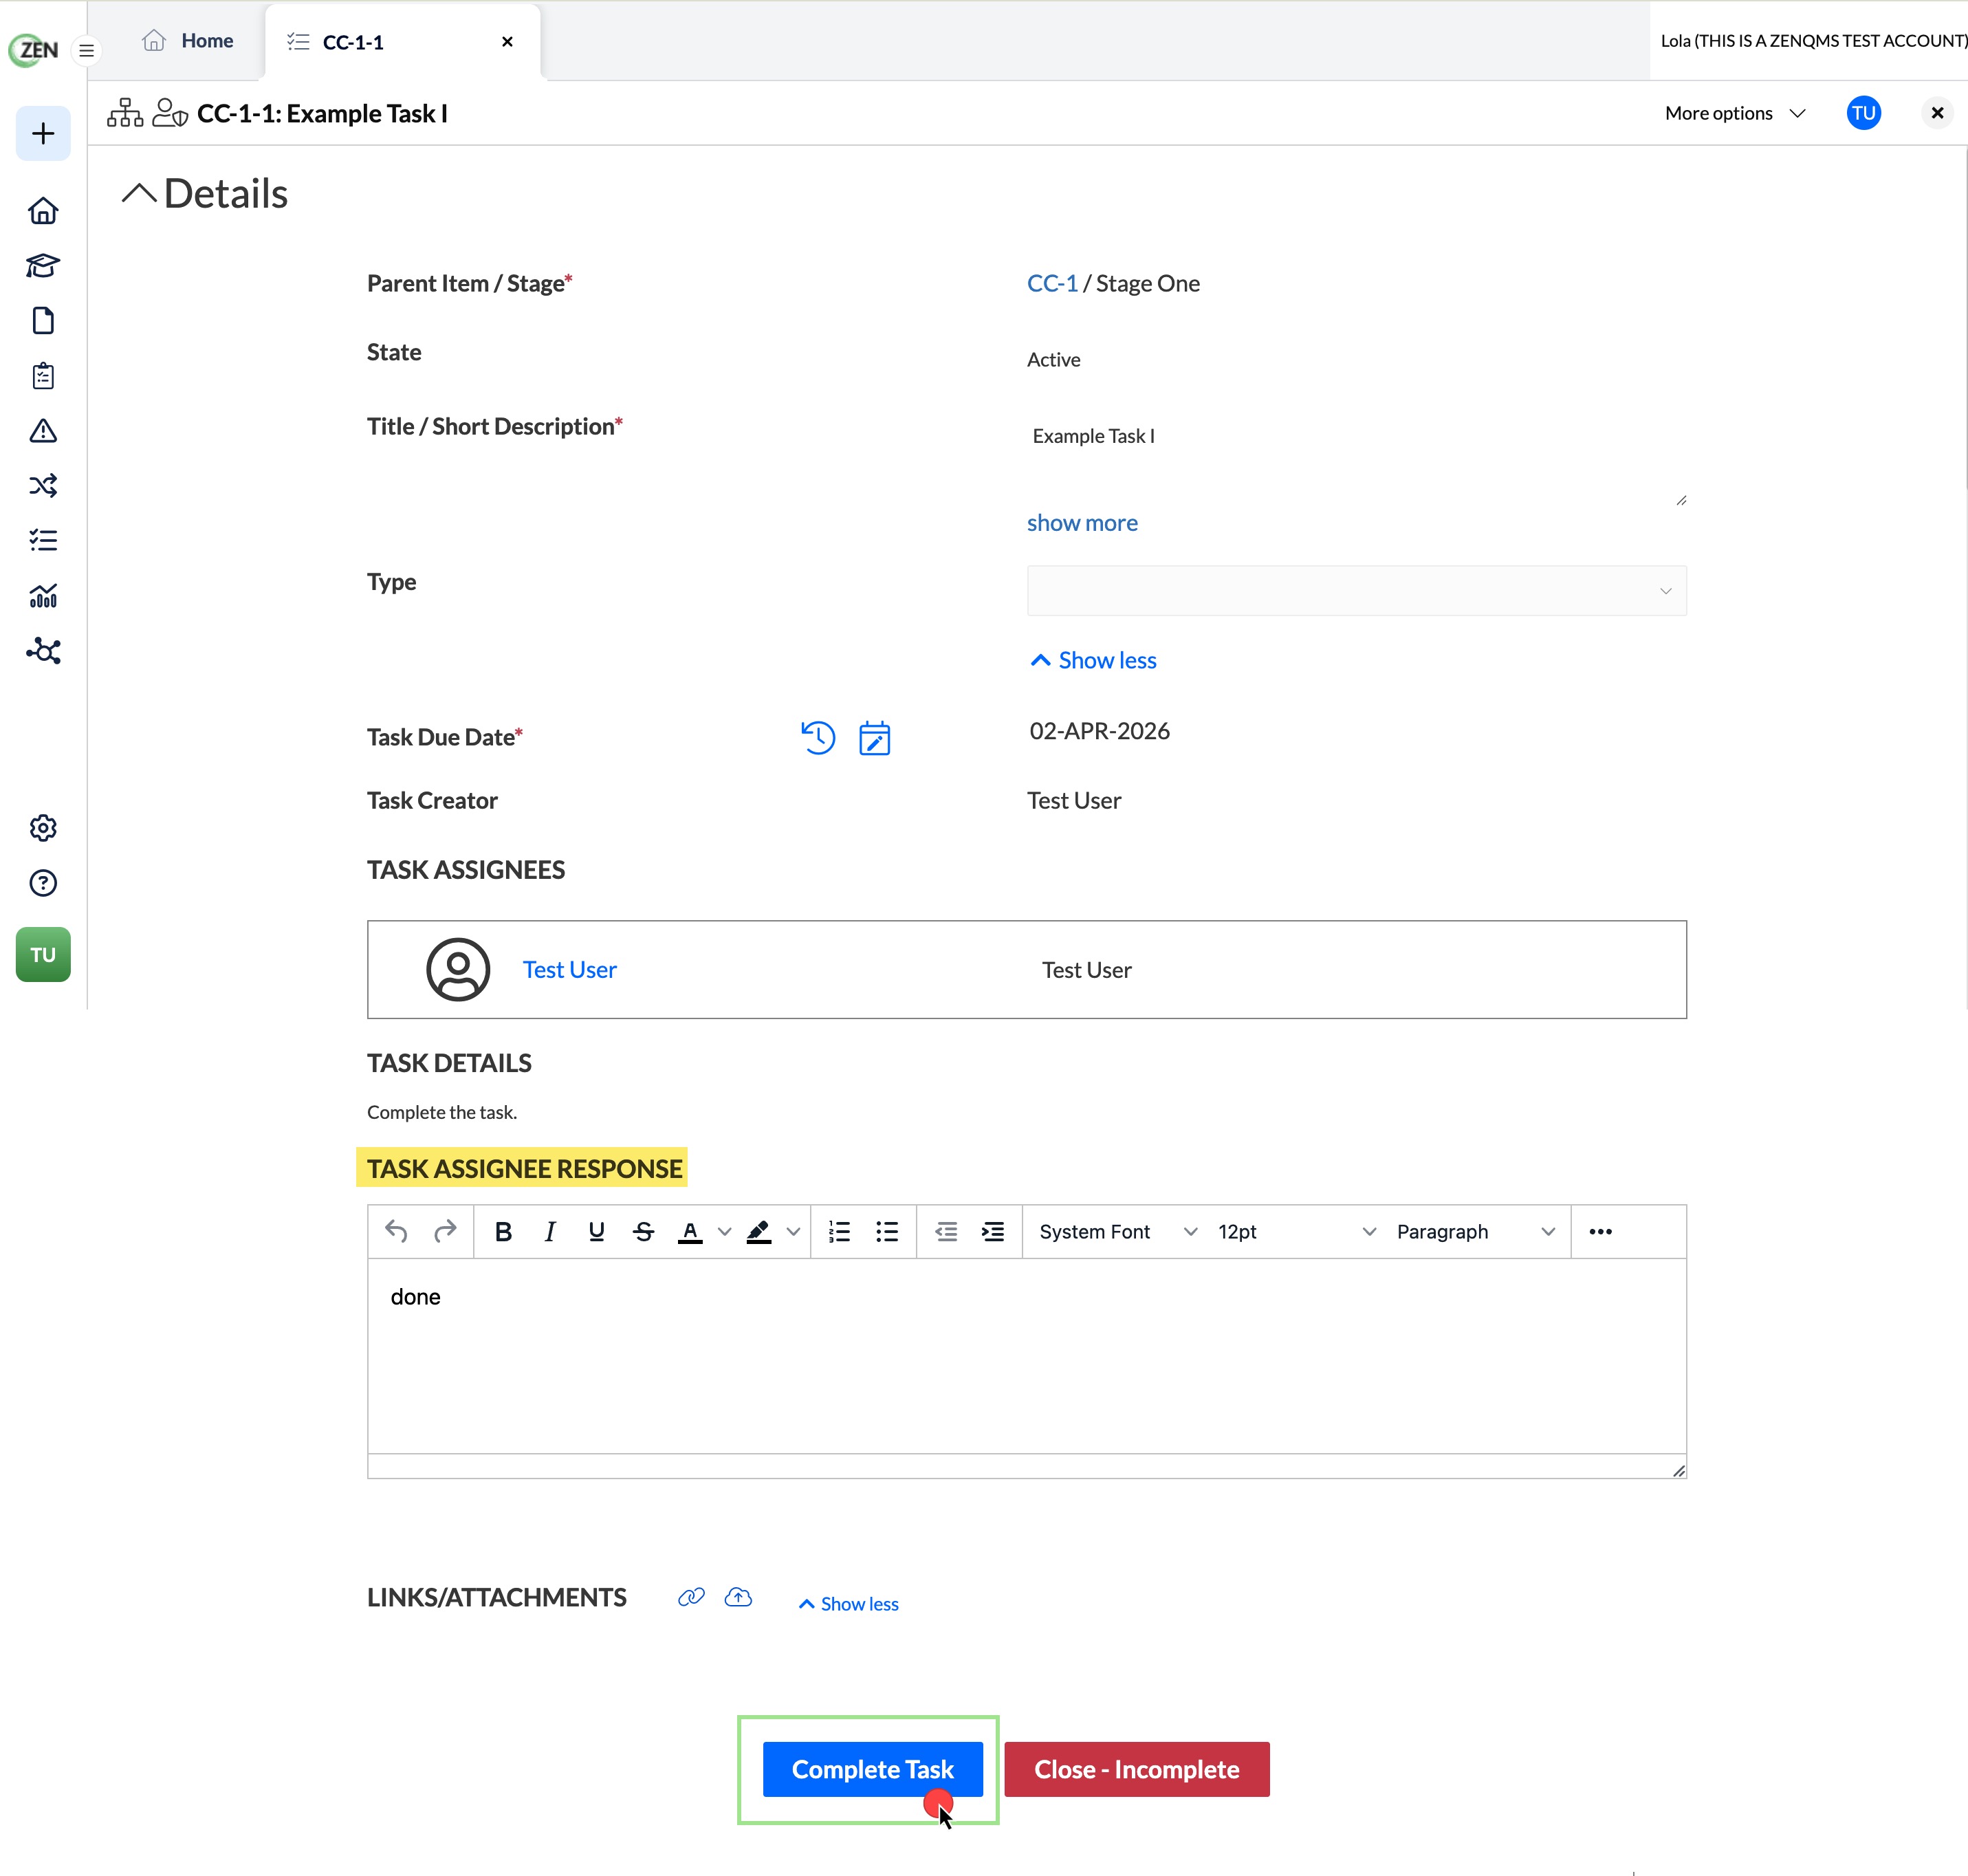Toggle Italic formatting
The image size is (1968, 1876).
(x=549, y=1232)
